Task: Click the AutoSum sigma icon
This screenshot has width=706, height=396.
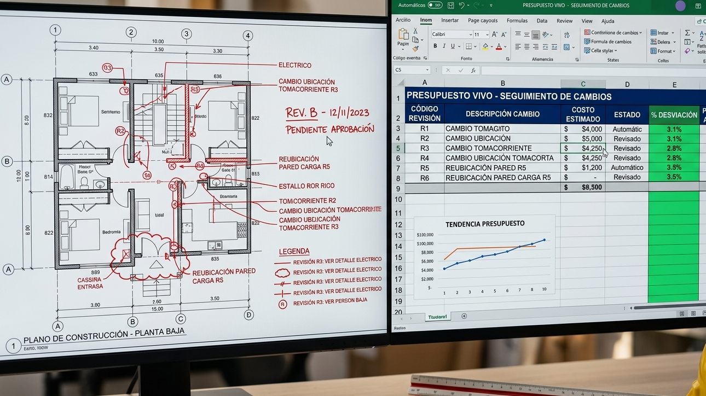Action: click(x=688, y=33)
